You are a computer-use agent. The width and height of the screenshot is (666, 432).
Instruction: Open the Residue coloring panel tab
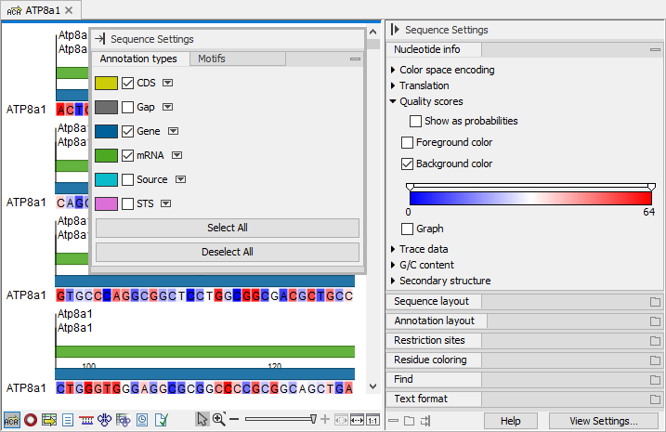pyautogui.click(x=430, y=360)
